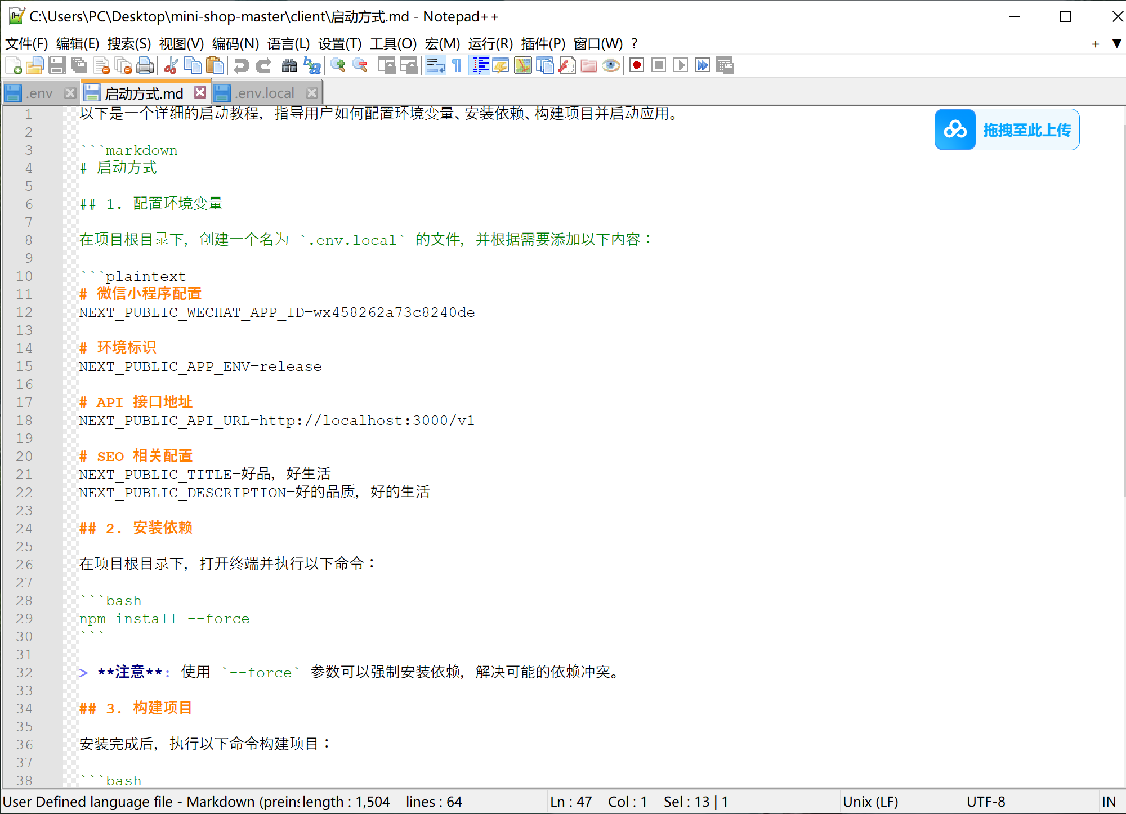Click the http://localhost:3000/v1 link
Image resolution: width=1126 pixels, height=814 pixels.
click(x=367, y=421)
